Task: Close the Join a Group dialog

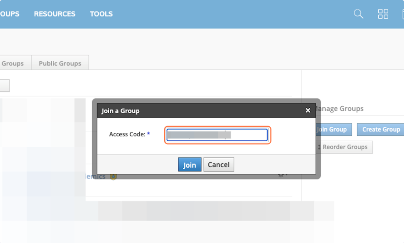Action: coord(308,110)
